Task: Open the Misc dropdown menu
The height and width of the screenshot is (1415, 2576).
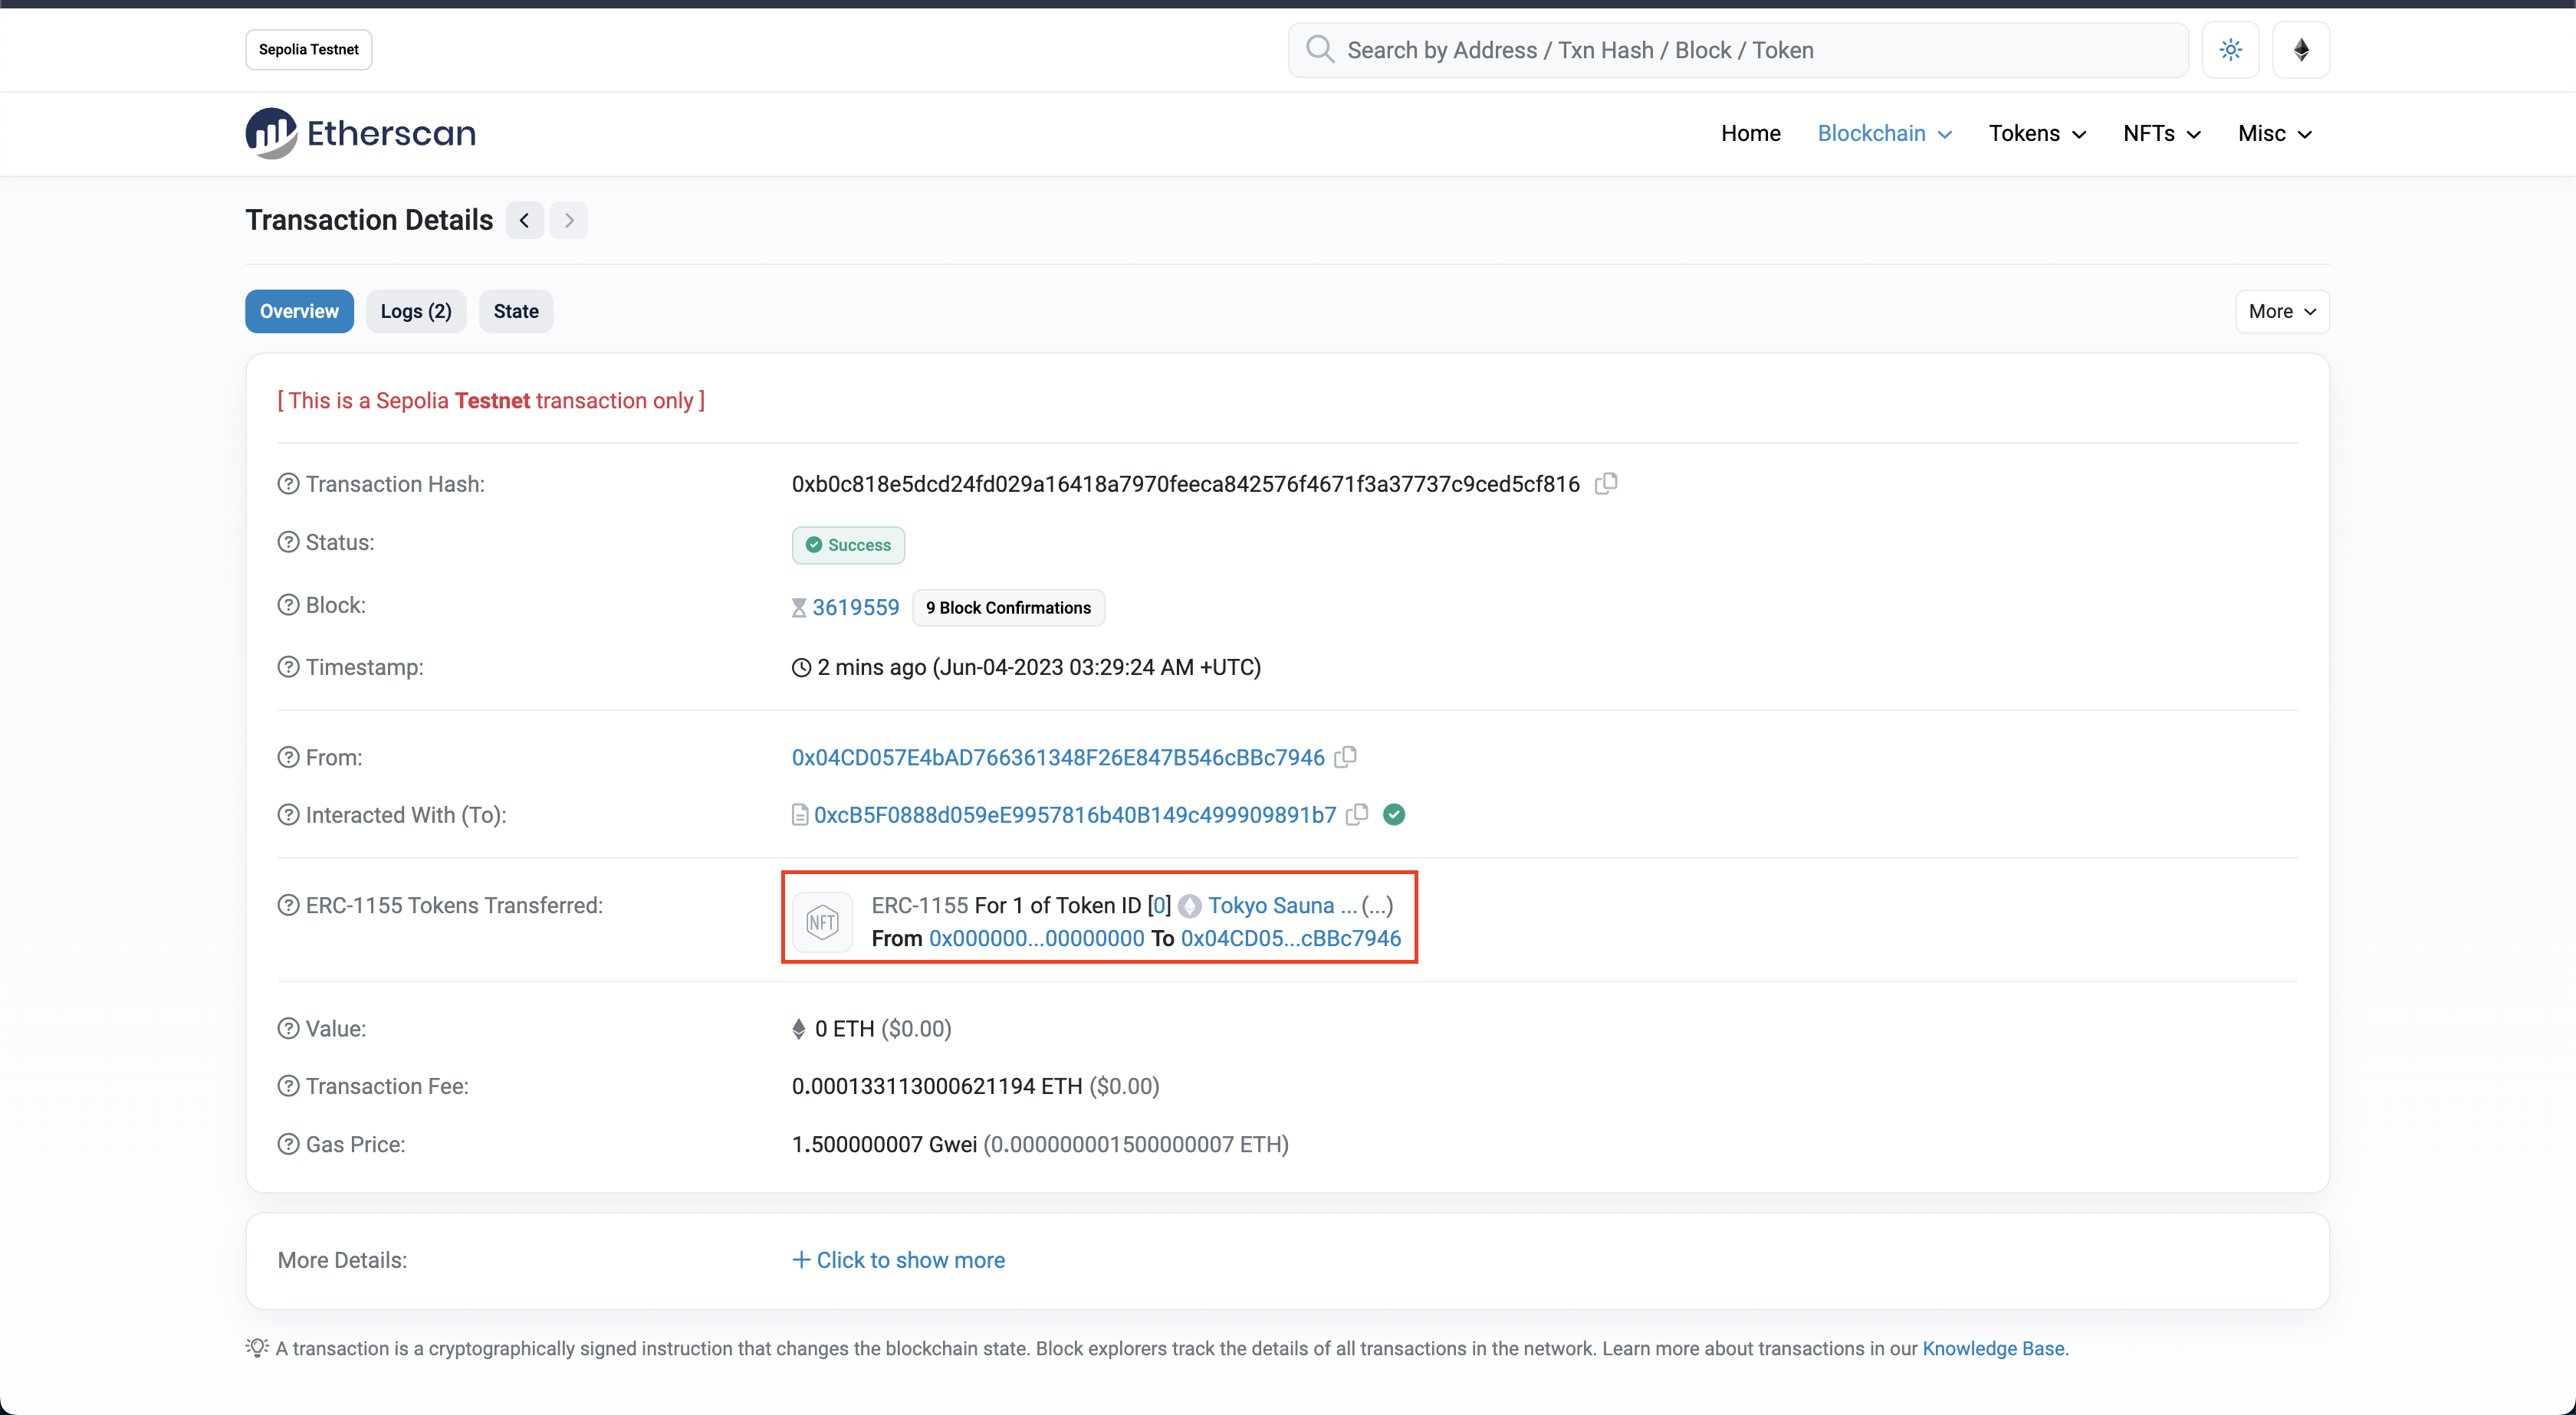Action: point(2275,133)
